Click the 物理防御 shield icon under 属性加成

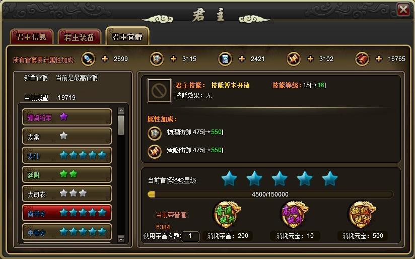point(155,133)
